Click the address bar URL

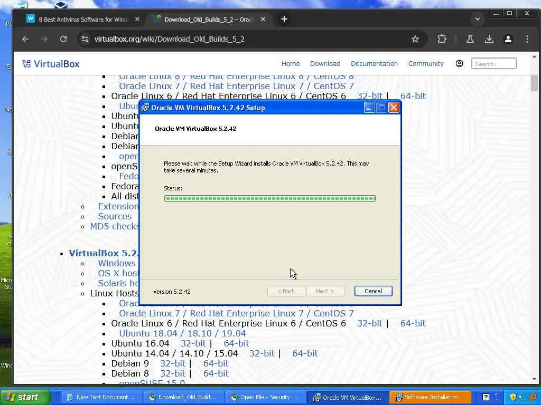tap(170, 39)
